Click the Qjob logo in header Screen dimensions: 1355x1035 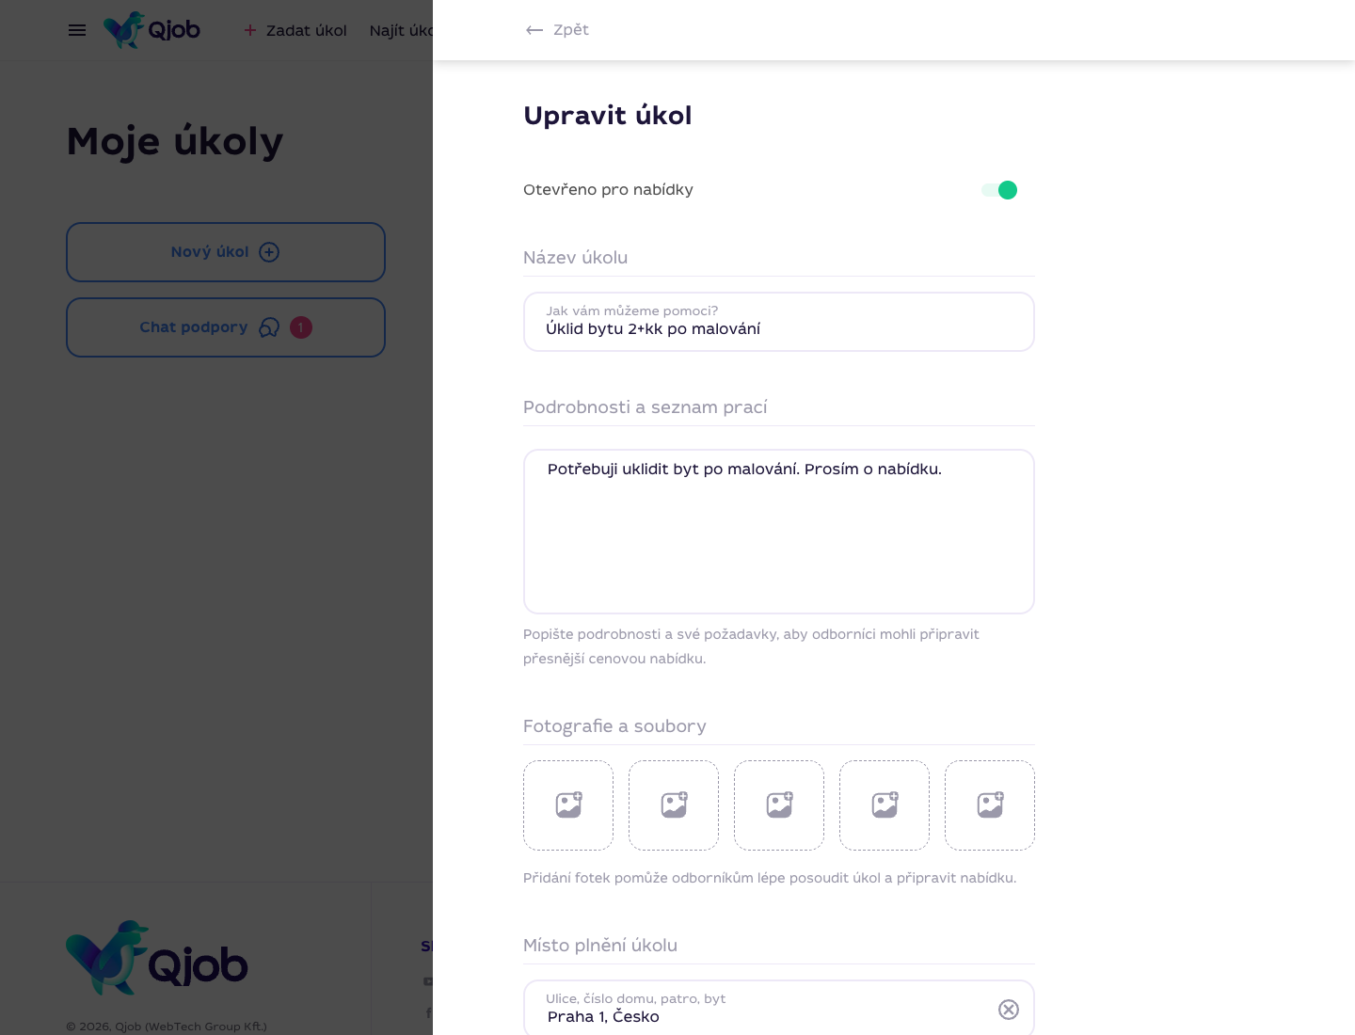click(151, 30)
